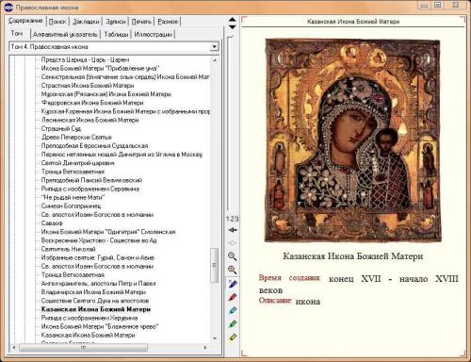The width and height of the screenshot is (471, 362).
Task: Click the tree list horizontal scrollbar thumb
Action: tap(83, 348)
